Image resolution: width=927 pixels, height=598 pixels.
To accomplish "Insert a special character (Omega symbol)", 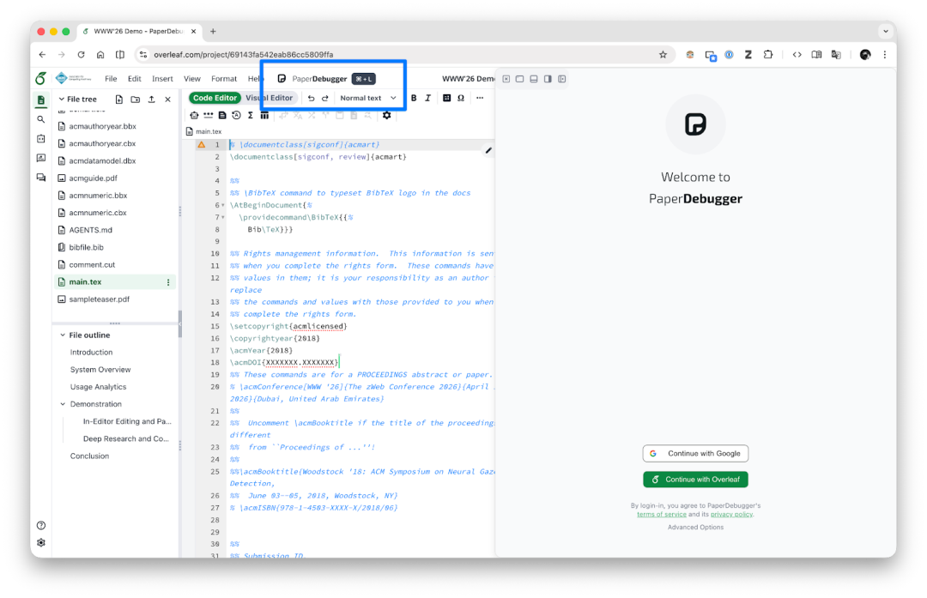I will tap(461, 97).
